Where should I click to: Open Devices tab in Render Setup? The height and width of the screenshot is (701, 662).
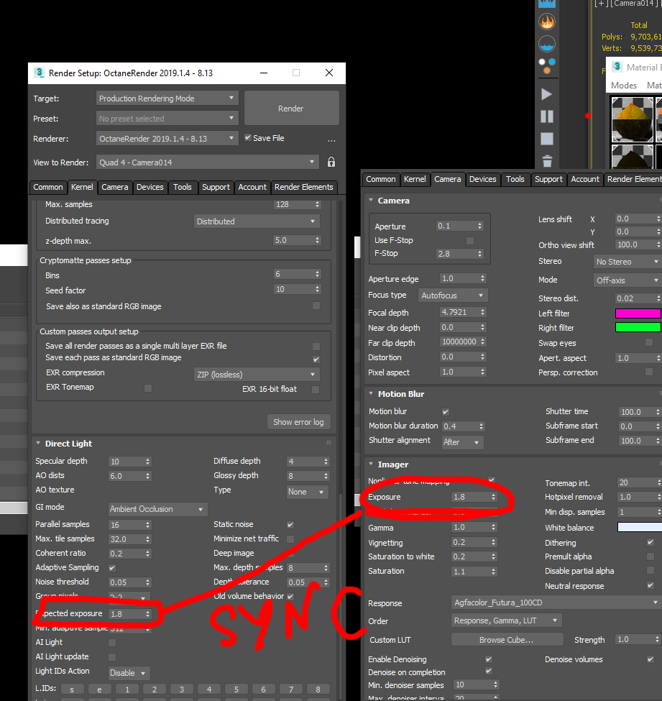[150, 187]
